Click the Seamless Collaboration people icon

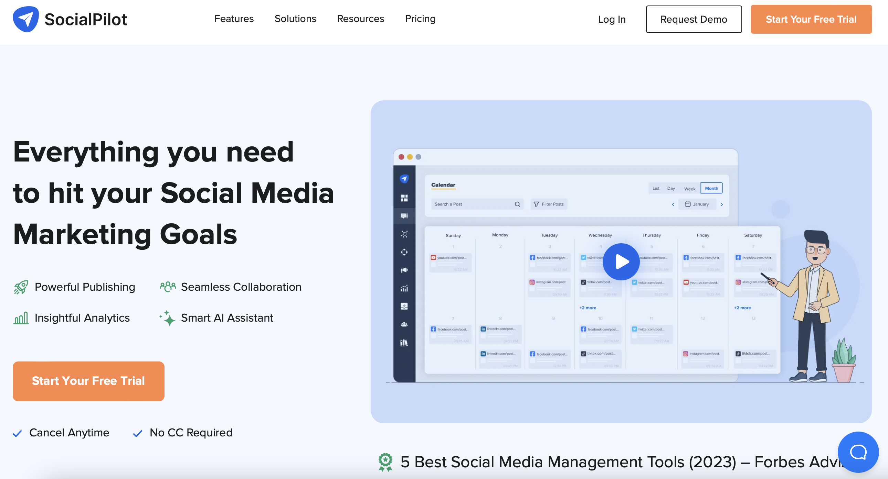pyautogui.click(x=168, y=287)
